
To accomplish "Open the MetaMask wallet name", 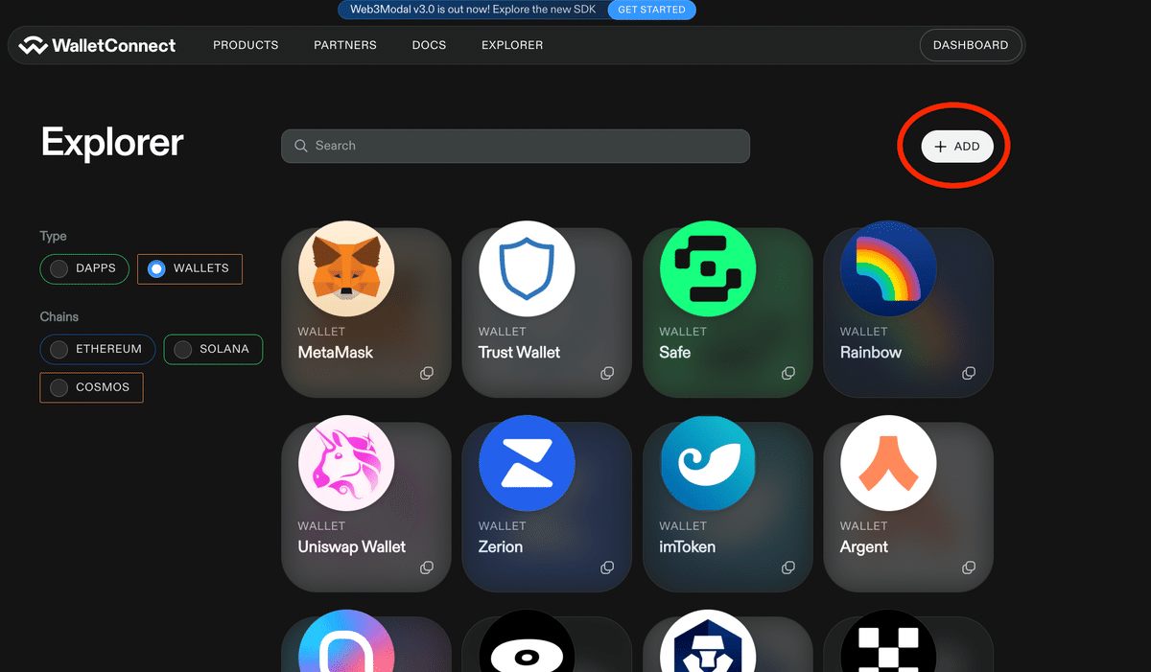I will tap(336, 352).
